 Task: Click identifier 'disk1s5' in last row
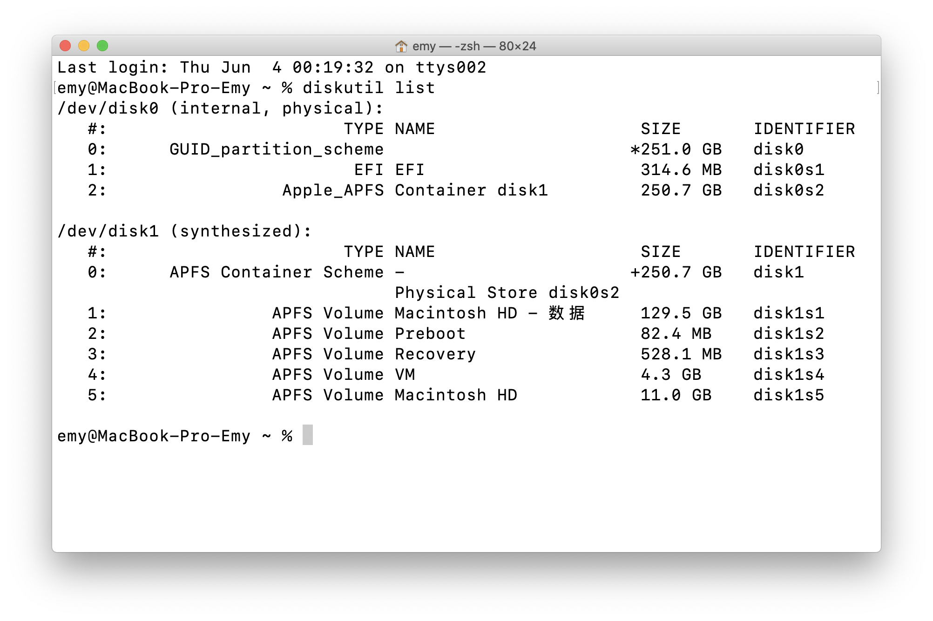[x=789, y=395]
